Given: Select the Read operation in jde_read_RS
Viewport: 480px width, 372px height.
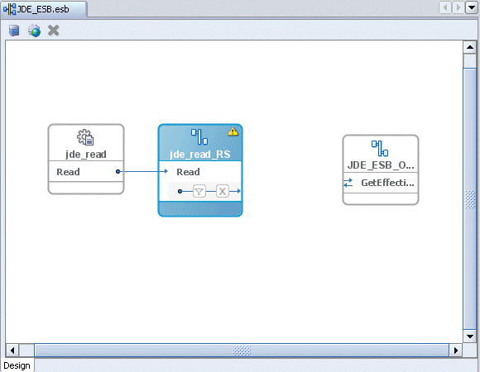Looking at the screenshot, I should coord(188,172).
